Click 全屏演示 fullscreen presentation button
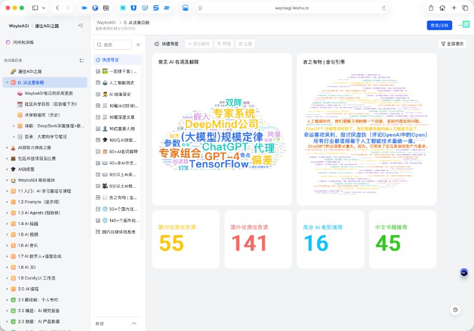The height and width of the screenshot is (331, 474). click(x=452, y=44)
